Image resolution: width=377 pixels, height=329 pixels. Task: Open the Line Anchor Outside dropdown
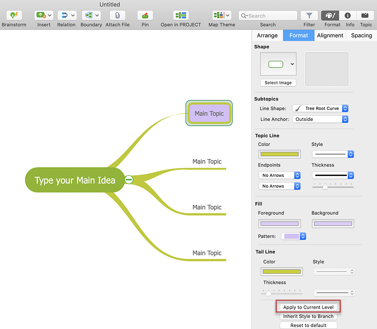pos(320,119)
